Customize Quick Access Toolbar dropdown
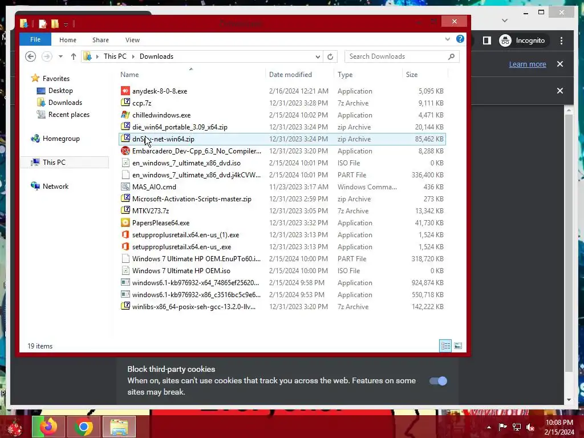Image resolution: width=584 pixels, height=438 pixels. [66, 25]
